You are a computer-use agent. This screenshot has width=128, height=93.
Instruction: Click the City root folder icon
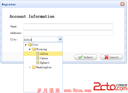(x=30, y=44)
